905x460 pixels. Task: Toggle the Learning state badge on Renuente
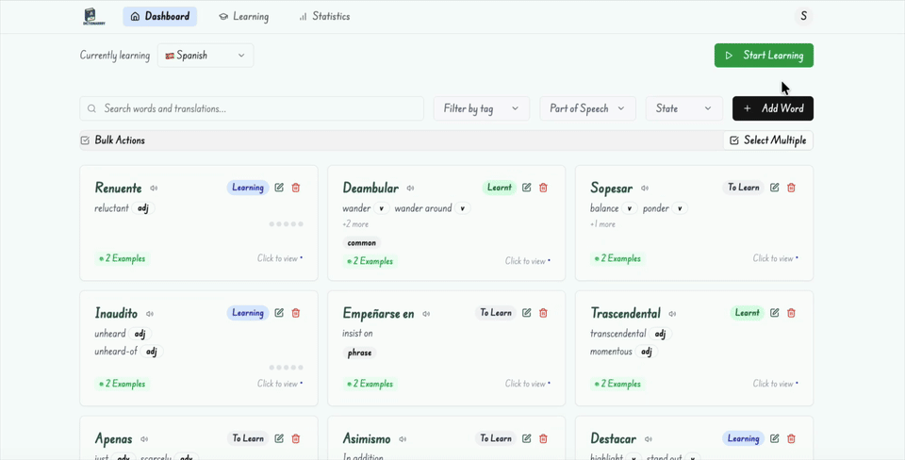[x=247, y=188]
